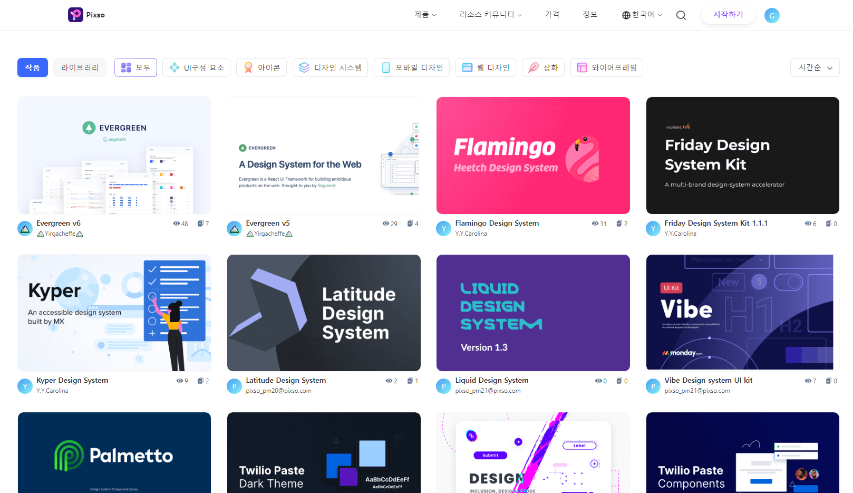Image resolution: width=853 pixels, height=493 pixels.
Task: Filter by 모바일 디자인 category
Action: [x=412, y=67]
